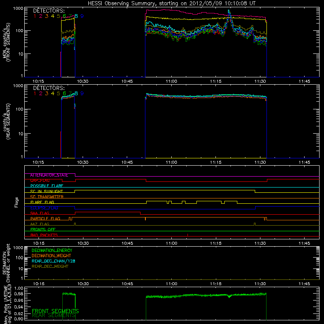Select the PARTICLE_FLAG label
The height and width of the screenshot is (324, 324).
click(x=45, y=219)
